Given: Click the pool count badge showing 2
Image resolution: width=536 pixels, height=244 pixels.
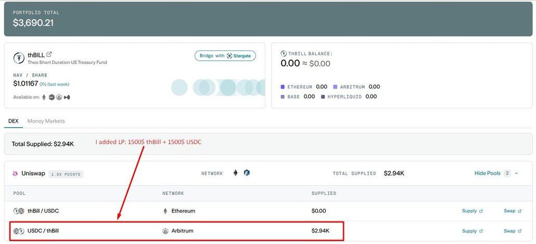Looking at the screenshot, I should (507, 173).
